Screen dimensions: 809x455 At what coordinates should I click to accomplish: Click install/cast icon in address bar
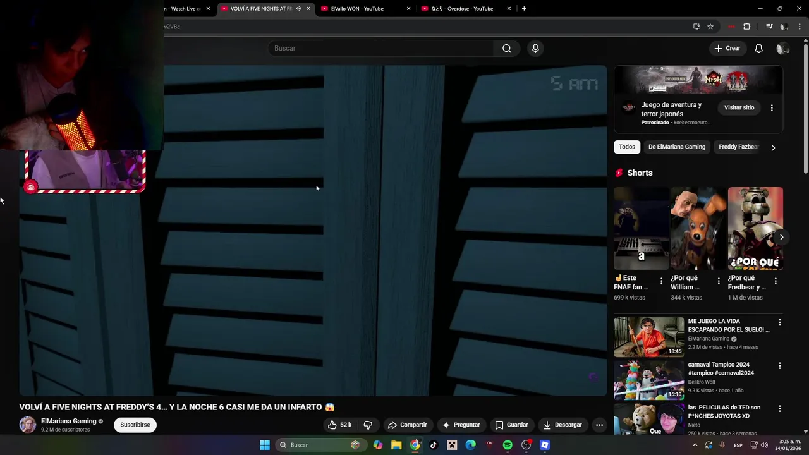pyautogui.click(x=696, y=27)
